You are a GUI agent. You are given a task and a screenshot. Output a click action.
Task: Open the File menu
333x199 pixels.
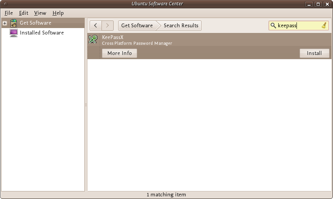(9, 13)
